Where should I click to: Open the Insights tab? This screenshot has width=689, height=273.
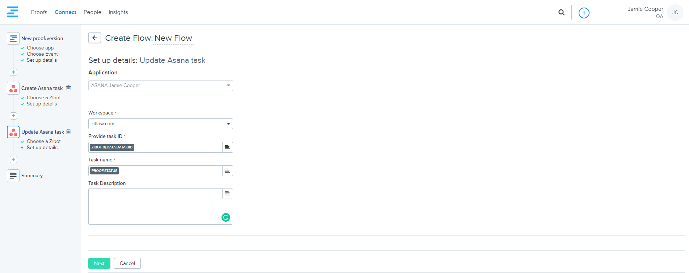coord(118,12)
